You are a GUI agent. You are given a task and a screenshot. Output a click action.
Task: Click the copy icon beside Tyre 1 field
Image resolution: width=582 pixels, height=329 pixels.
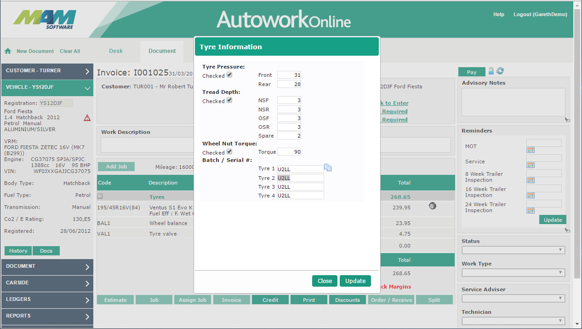point(328,168)
